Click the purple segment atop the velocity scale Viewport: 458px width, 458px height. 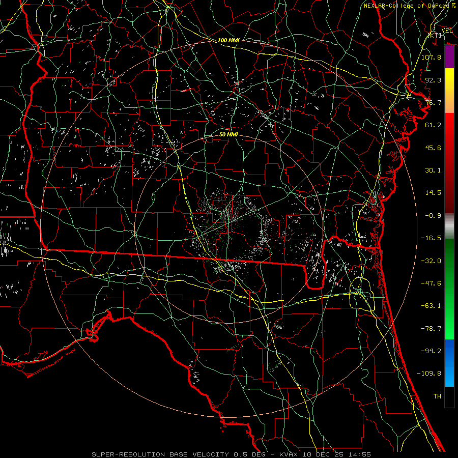pos(449,57)
